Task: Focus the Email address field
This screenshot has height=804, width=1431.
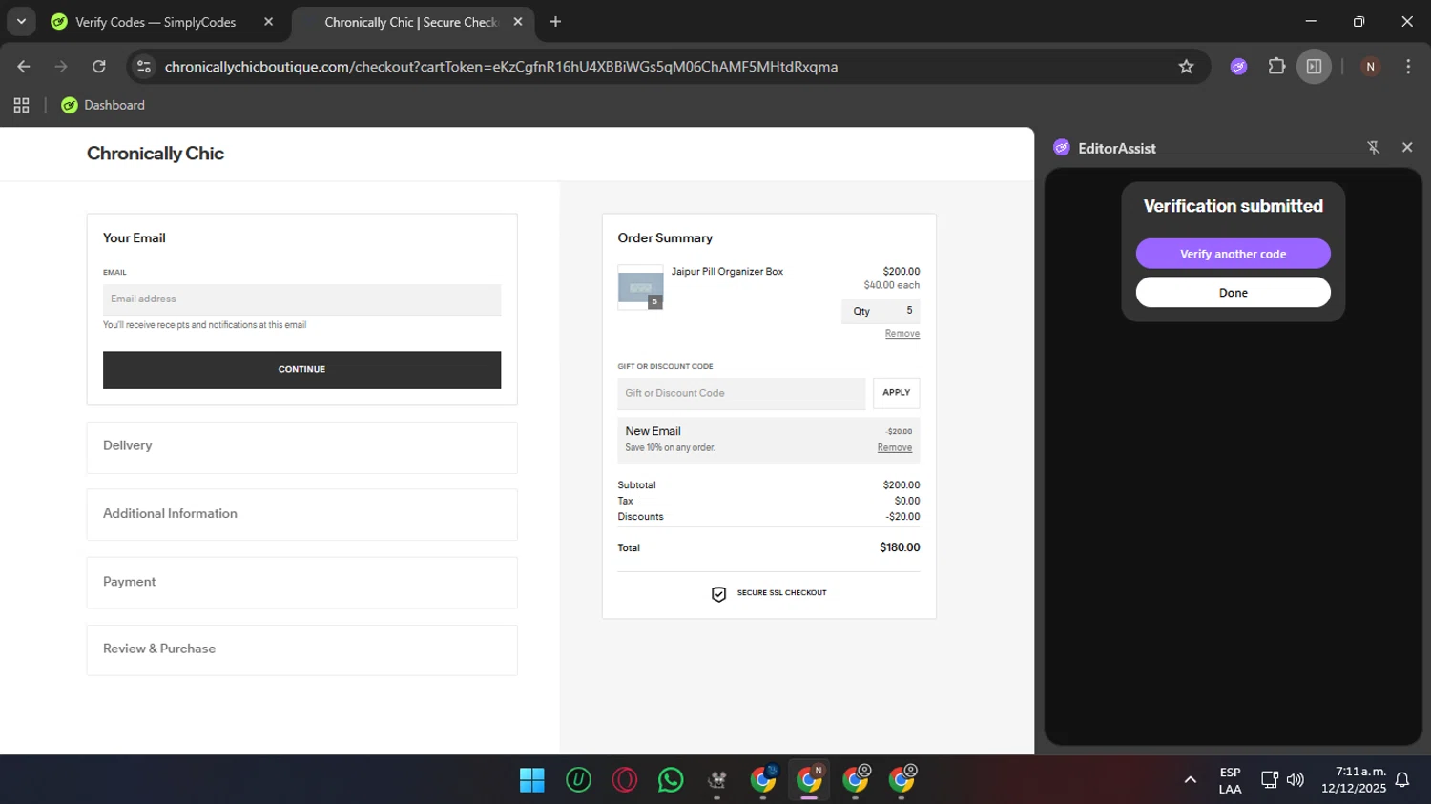Action: click(x=301, y=299)
